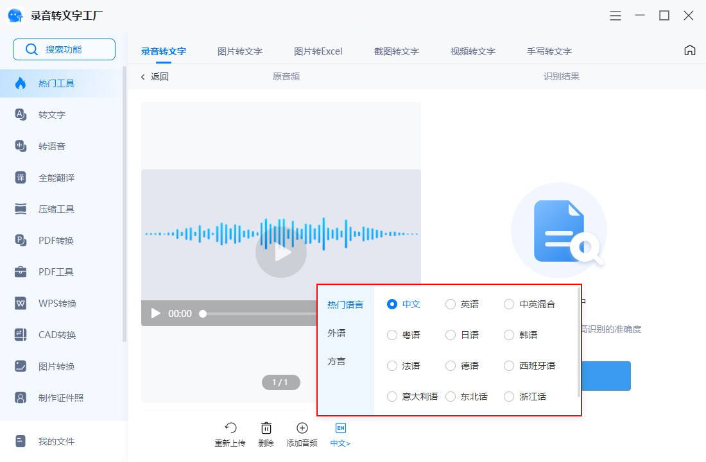Open the 转文字 sidebar tools
Viewport: 706px width, 462px height.
click(61, 115)
